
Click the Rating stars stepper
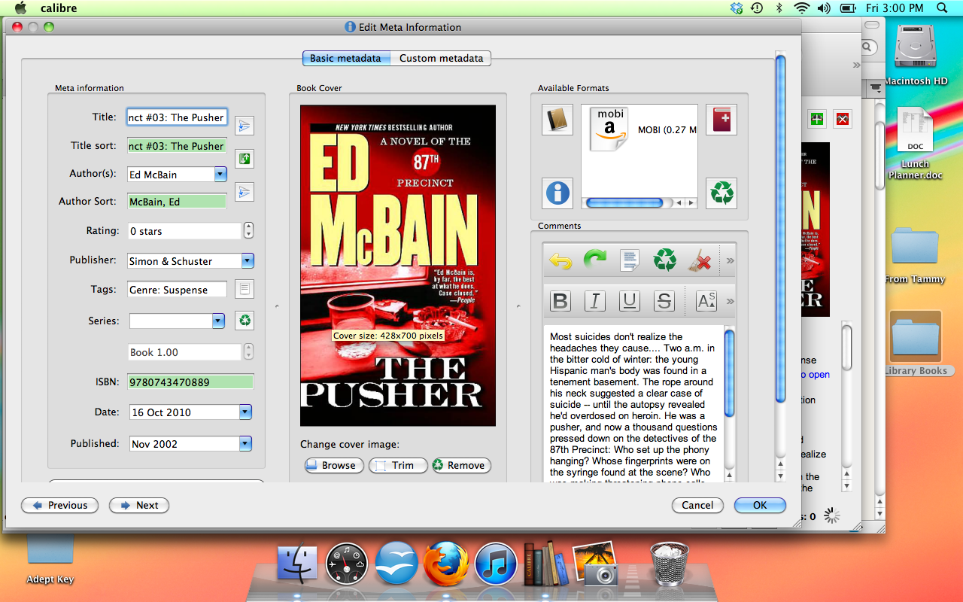[x=249, y=231]
